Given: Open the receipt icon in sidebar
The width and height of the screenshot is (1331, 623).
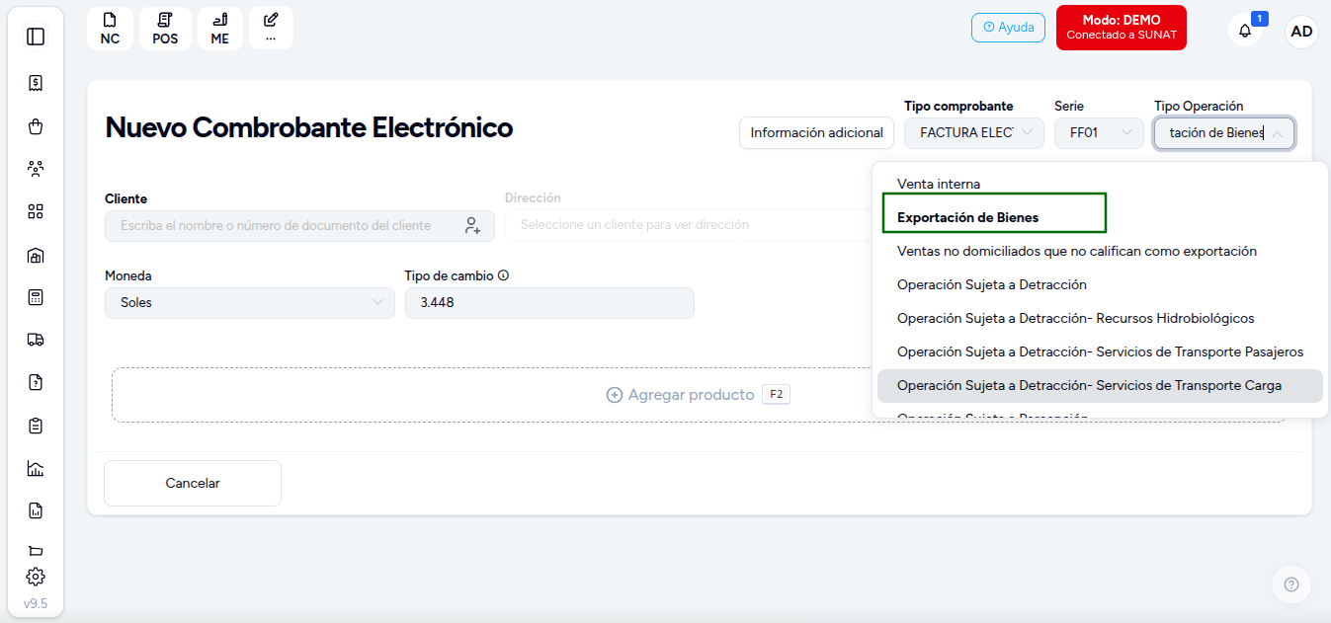Looking at the screenshot, I should (x=36, y=83).
